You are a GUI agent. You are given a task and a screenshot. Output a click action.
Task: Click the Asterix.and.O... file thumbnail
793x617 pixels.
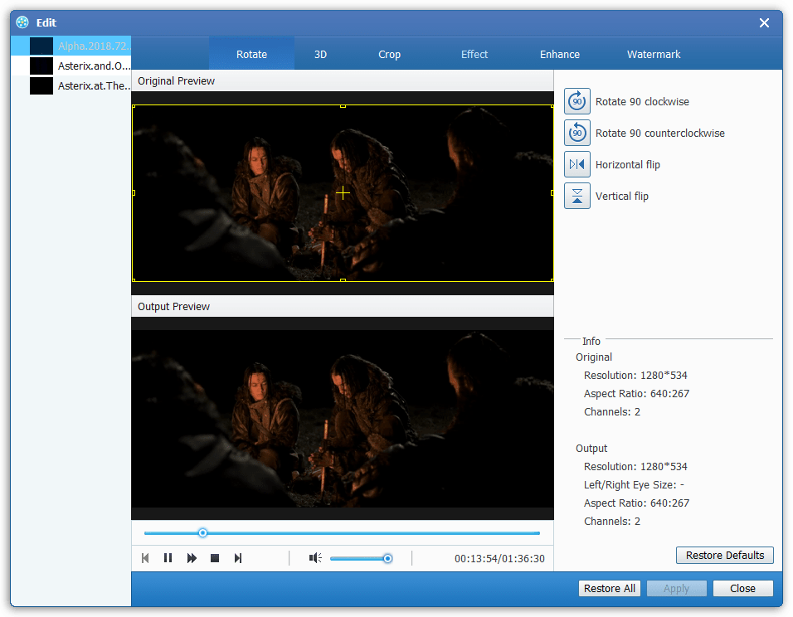pos(41,66)
